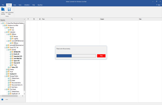This screenshot has width=162, height=105.
Task: Click the folder tree vertical scrollbar
Action: tap(24, 57)
